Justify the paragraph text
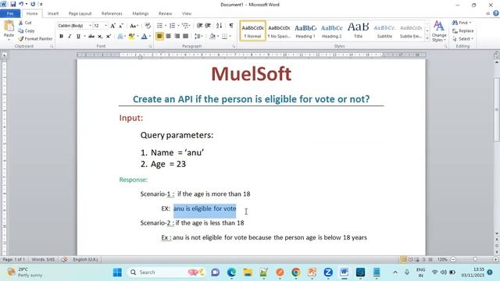The width and height of the screenshot is (500, 281). (x=186, y=37)
